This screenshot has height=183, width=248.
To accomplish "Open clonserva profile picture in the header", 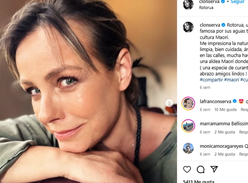I will click(x=188, y=4).
